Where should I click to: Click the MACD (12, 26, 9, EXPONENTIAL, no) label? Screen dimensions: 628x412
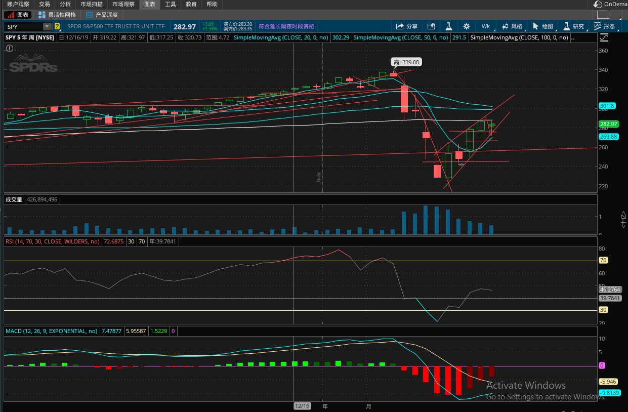coord(51,331)
